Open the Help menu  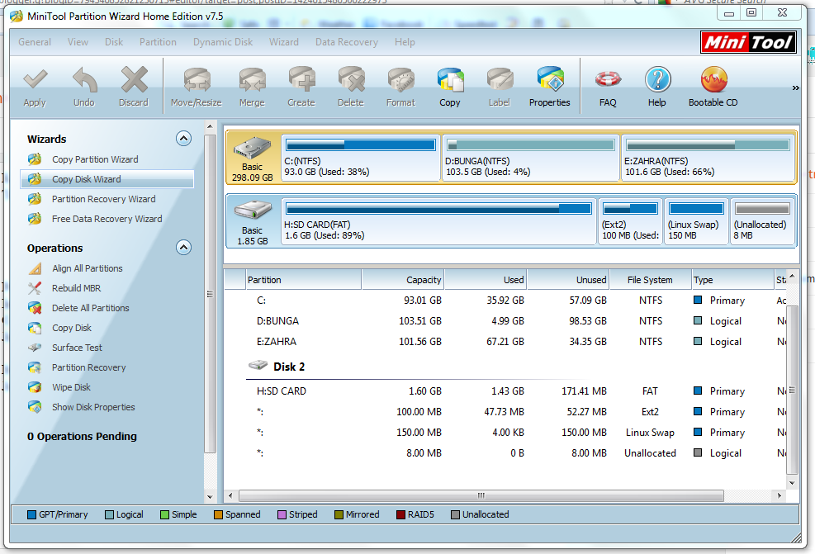click(405, 42)
